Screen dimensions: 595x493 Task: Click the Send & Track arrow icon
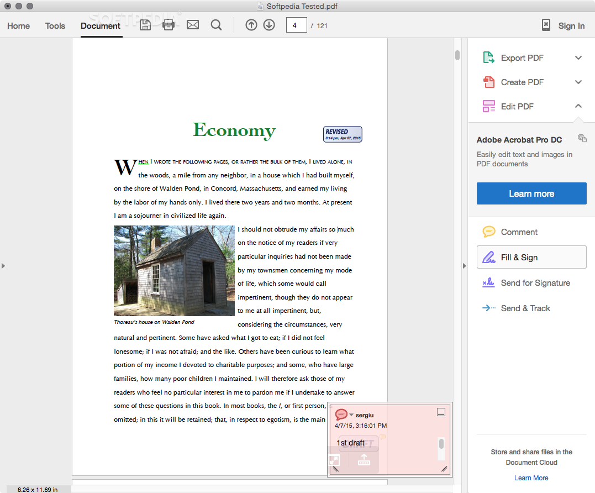pos(489,308)
